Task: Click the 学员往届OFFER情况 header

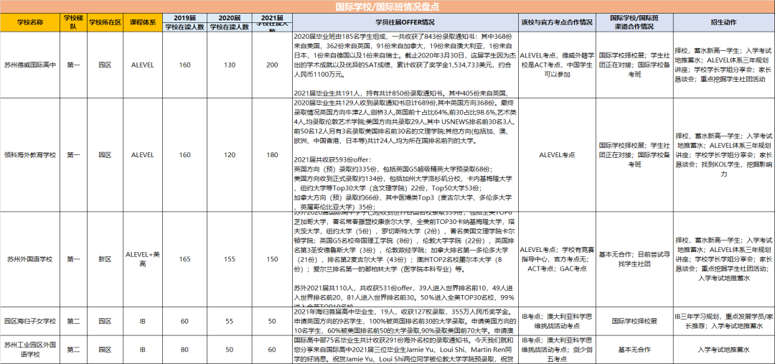Action: (x=405, y=23)
